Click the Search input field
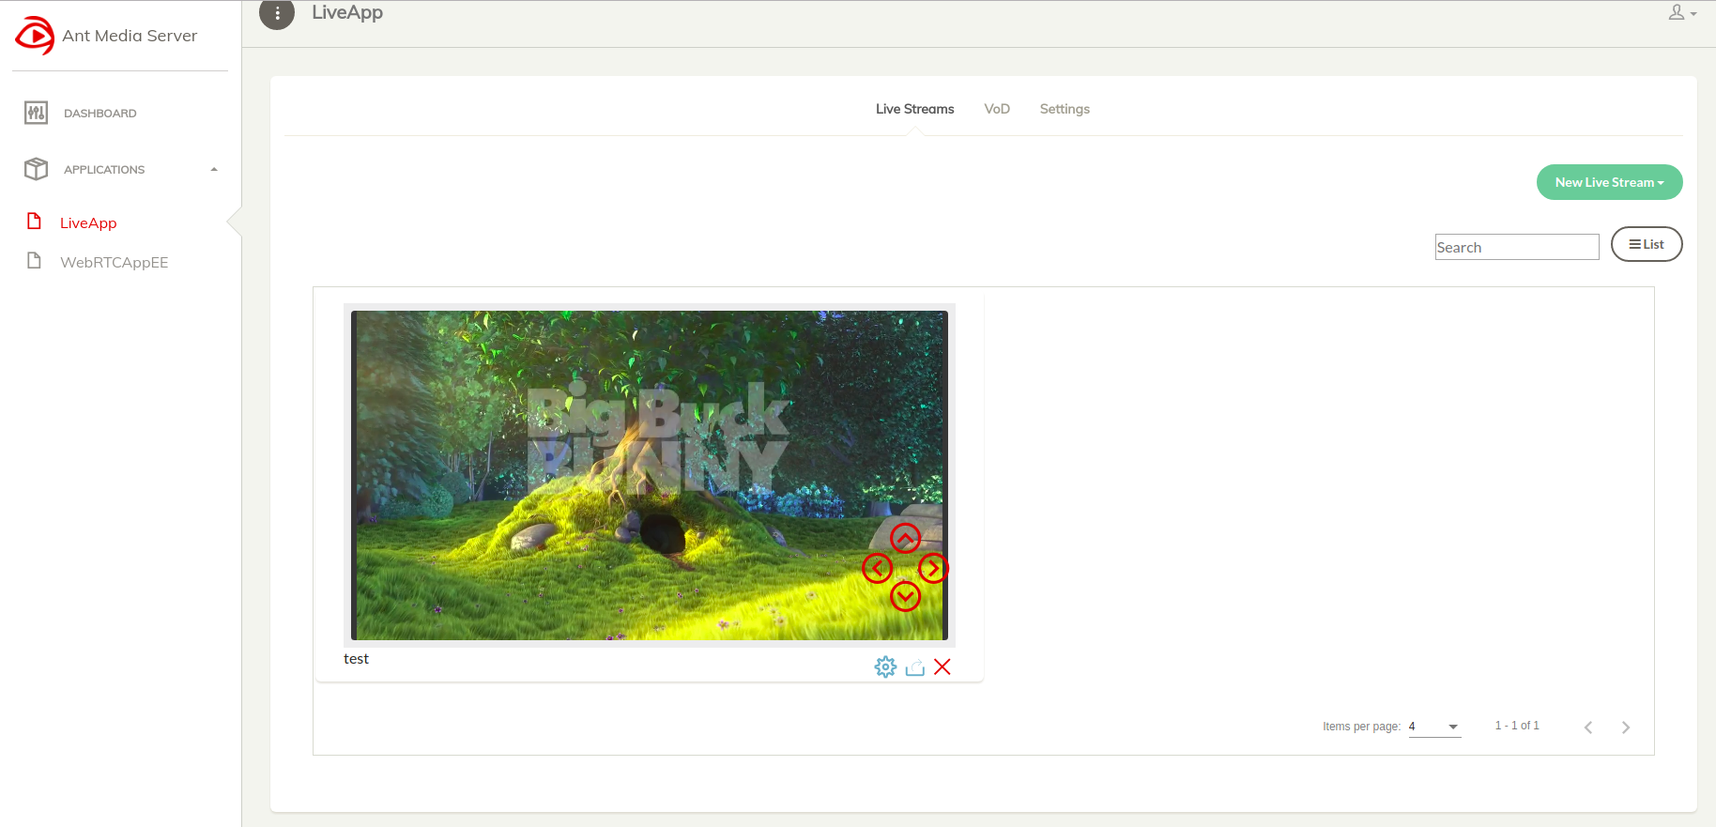Image resolution: width=1716 pixels, height=827 pixels. (x=1517, y=247)
